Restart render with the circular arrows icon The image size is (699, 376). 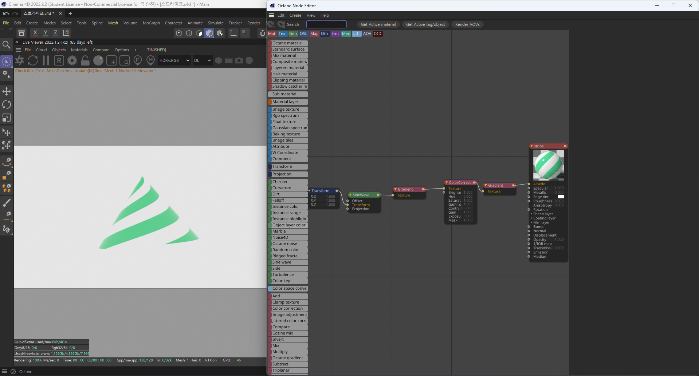tap(33, 60)
